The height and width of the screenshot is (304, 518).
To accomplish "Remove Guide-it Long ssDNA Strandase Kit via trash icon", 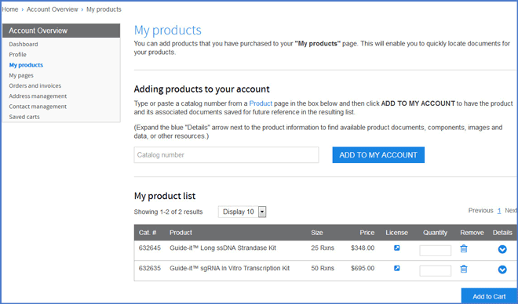I will [464, 248].
